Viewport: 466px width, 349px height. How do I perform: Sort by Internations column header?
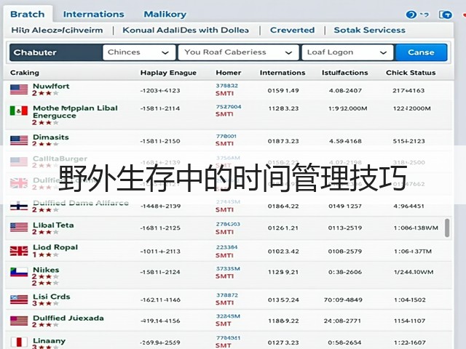tap(283, 73)
